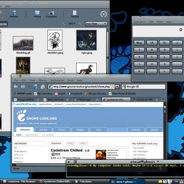Image resolution: width=184 pixels, height=184 pixels.
Task: Click Firefox home icon
Action: click(43, 87)
